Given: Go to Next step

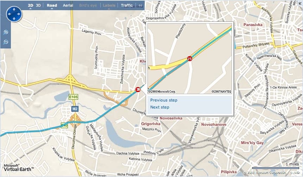Looking at the screenshot, I should click(x=160, y=107).
